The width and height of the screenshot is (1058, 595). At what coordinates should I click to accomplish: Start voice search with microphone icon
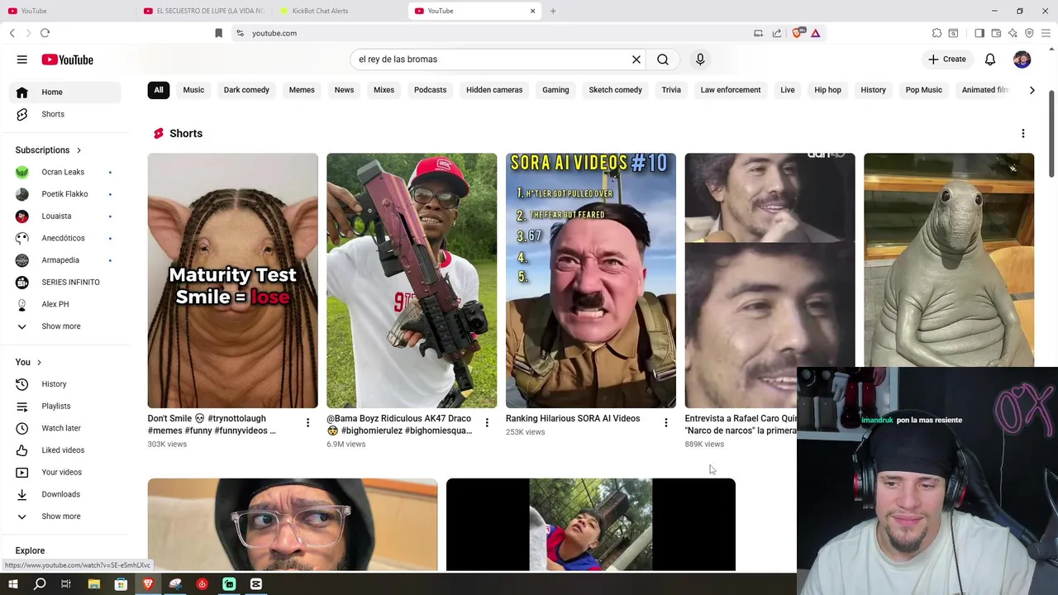click(700, 59)
